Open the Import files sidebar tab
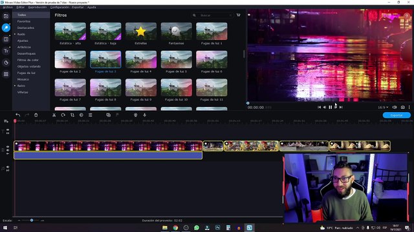Screen dimensions: 414x232 pos(6,16)
